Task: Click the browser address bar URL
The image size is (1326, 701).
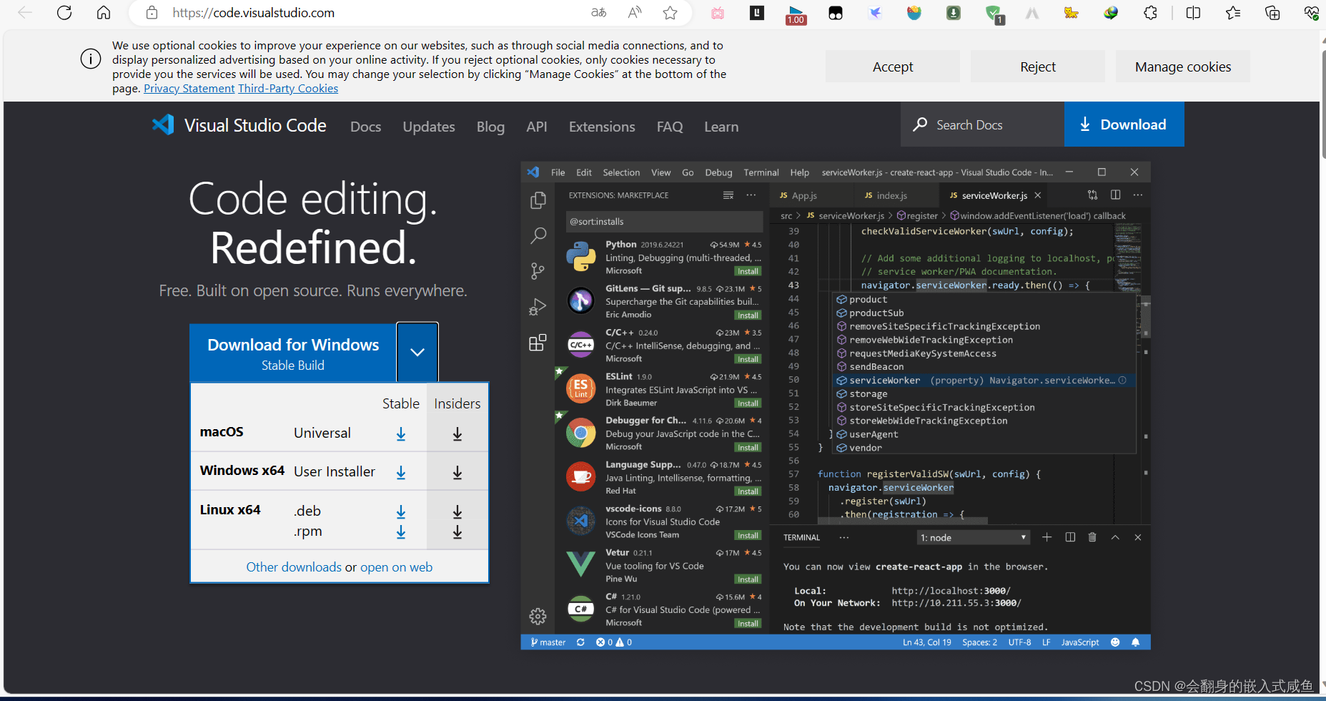Action: point(253,12)
